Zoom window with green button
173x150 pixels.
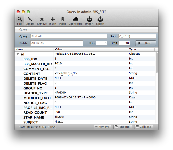tap(28, 12)
